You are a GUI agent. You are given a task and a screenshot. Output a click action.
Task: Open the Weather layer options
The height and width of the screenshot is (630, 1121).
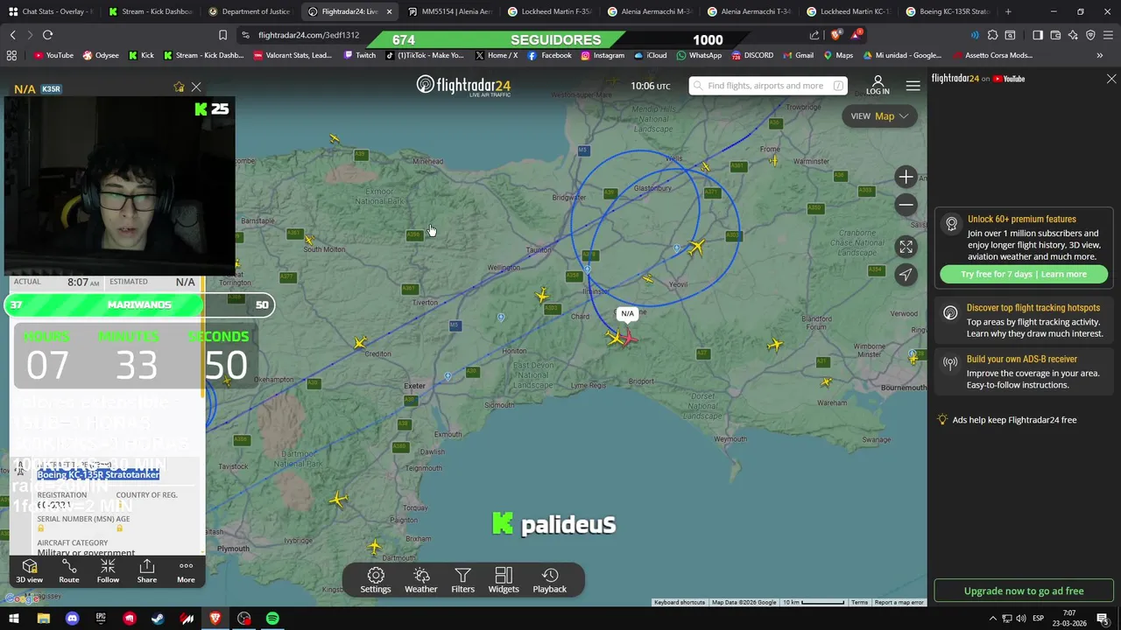(421, 580)
